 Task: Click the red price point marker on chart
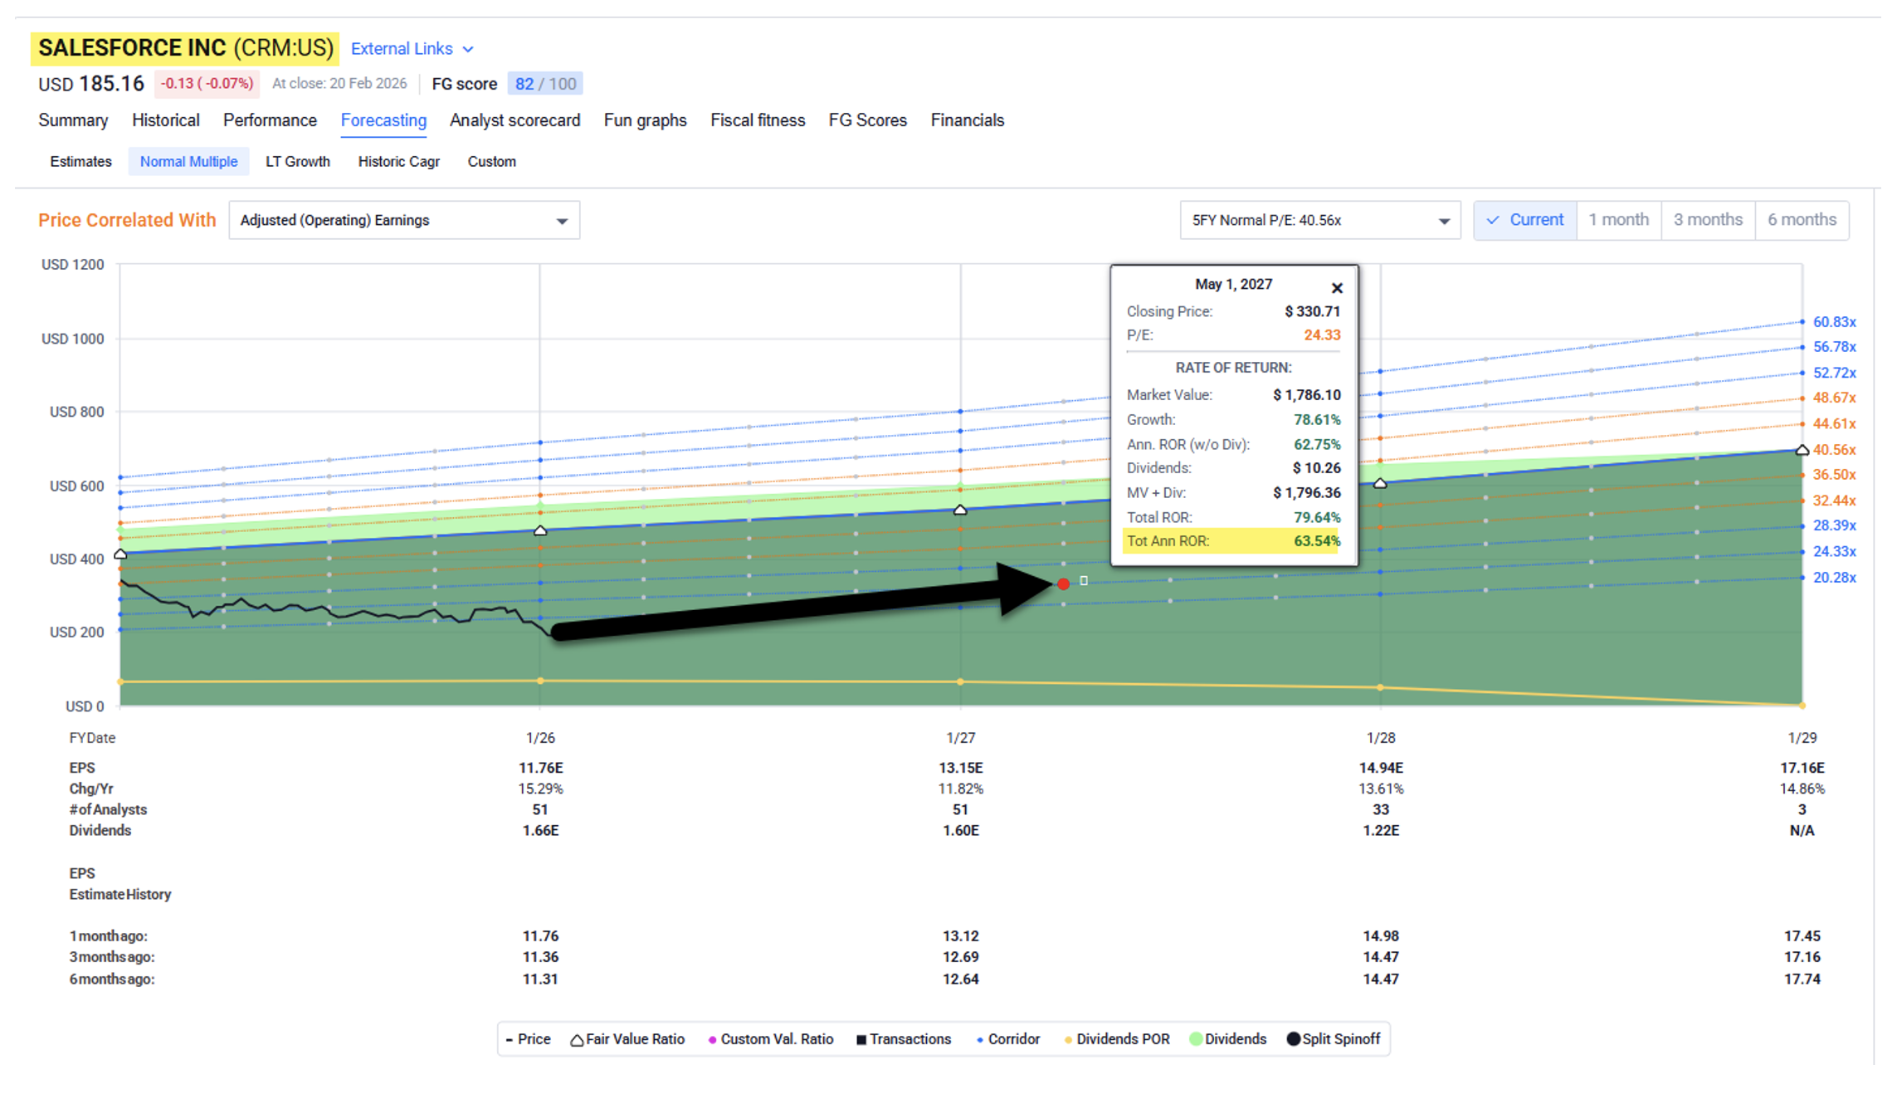pyautogui.click(x=1063, y=584)
